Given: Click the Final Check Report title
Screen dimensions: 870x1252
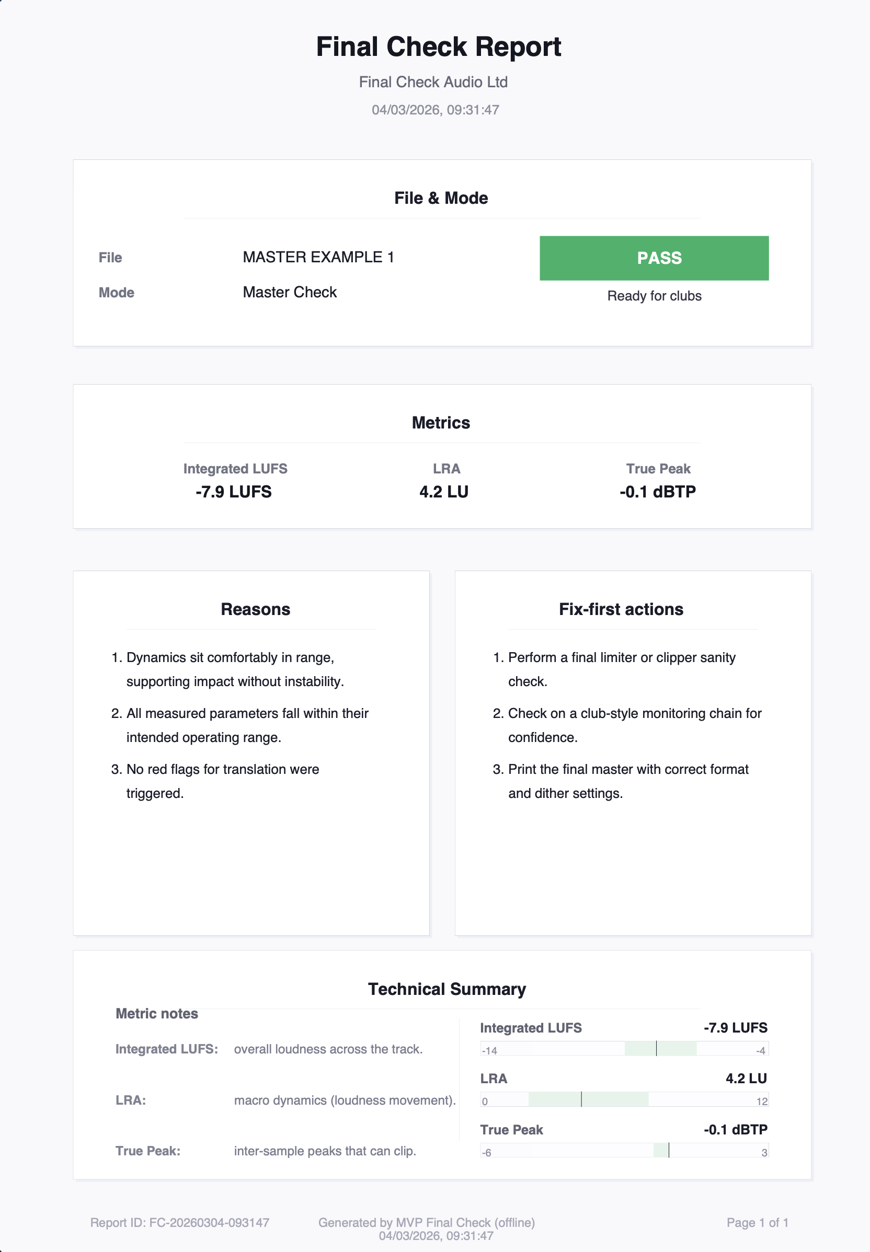Looking at the screenshot, I should tap(438, 47).
